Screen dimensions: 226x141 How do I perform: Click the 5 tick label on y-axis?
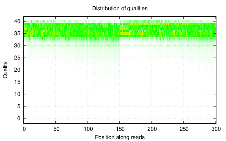pos(19,107)
